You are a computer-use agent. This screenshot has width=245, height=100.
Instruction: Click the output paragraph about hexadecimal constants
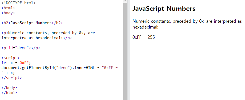click(x=187, y=24)
